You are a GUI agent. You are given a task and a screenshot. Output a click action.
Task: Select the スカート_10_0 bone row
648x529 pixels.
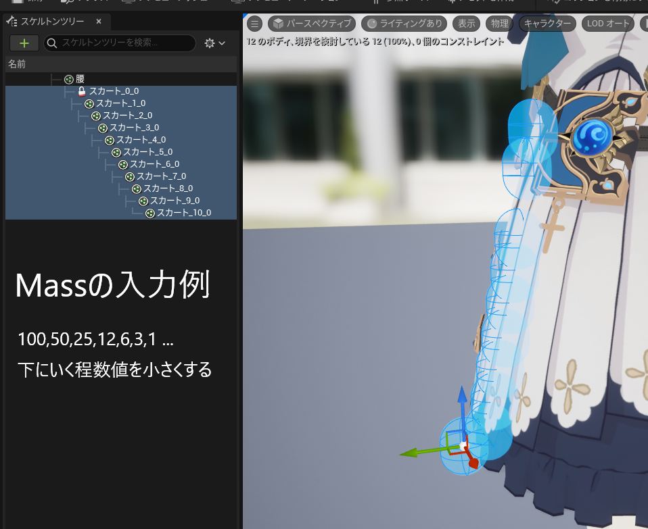(120, 213)
